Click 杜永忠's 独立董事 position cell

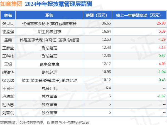point(49,105)
